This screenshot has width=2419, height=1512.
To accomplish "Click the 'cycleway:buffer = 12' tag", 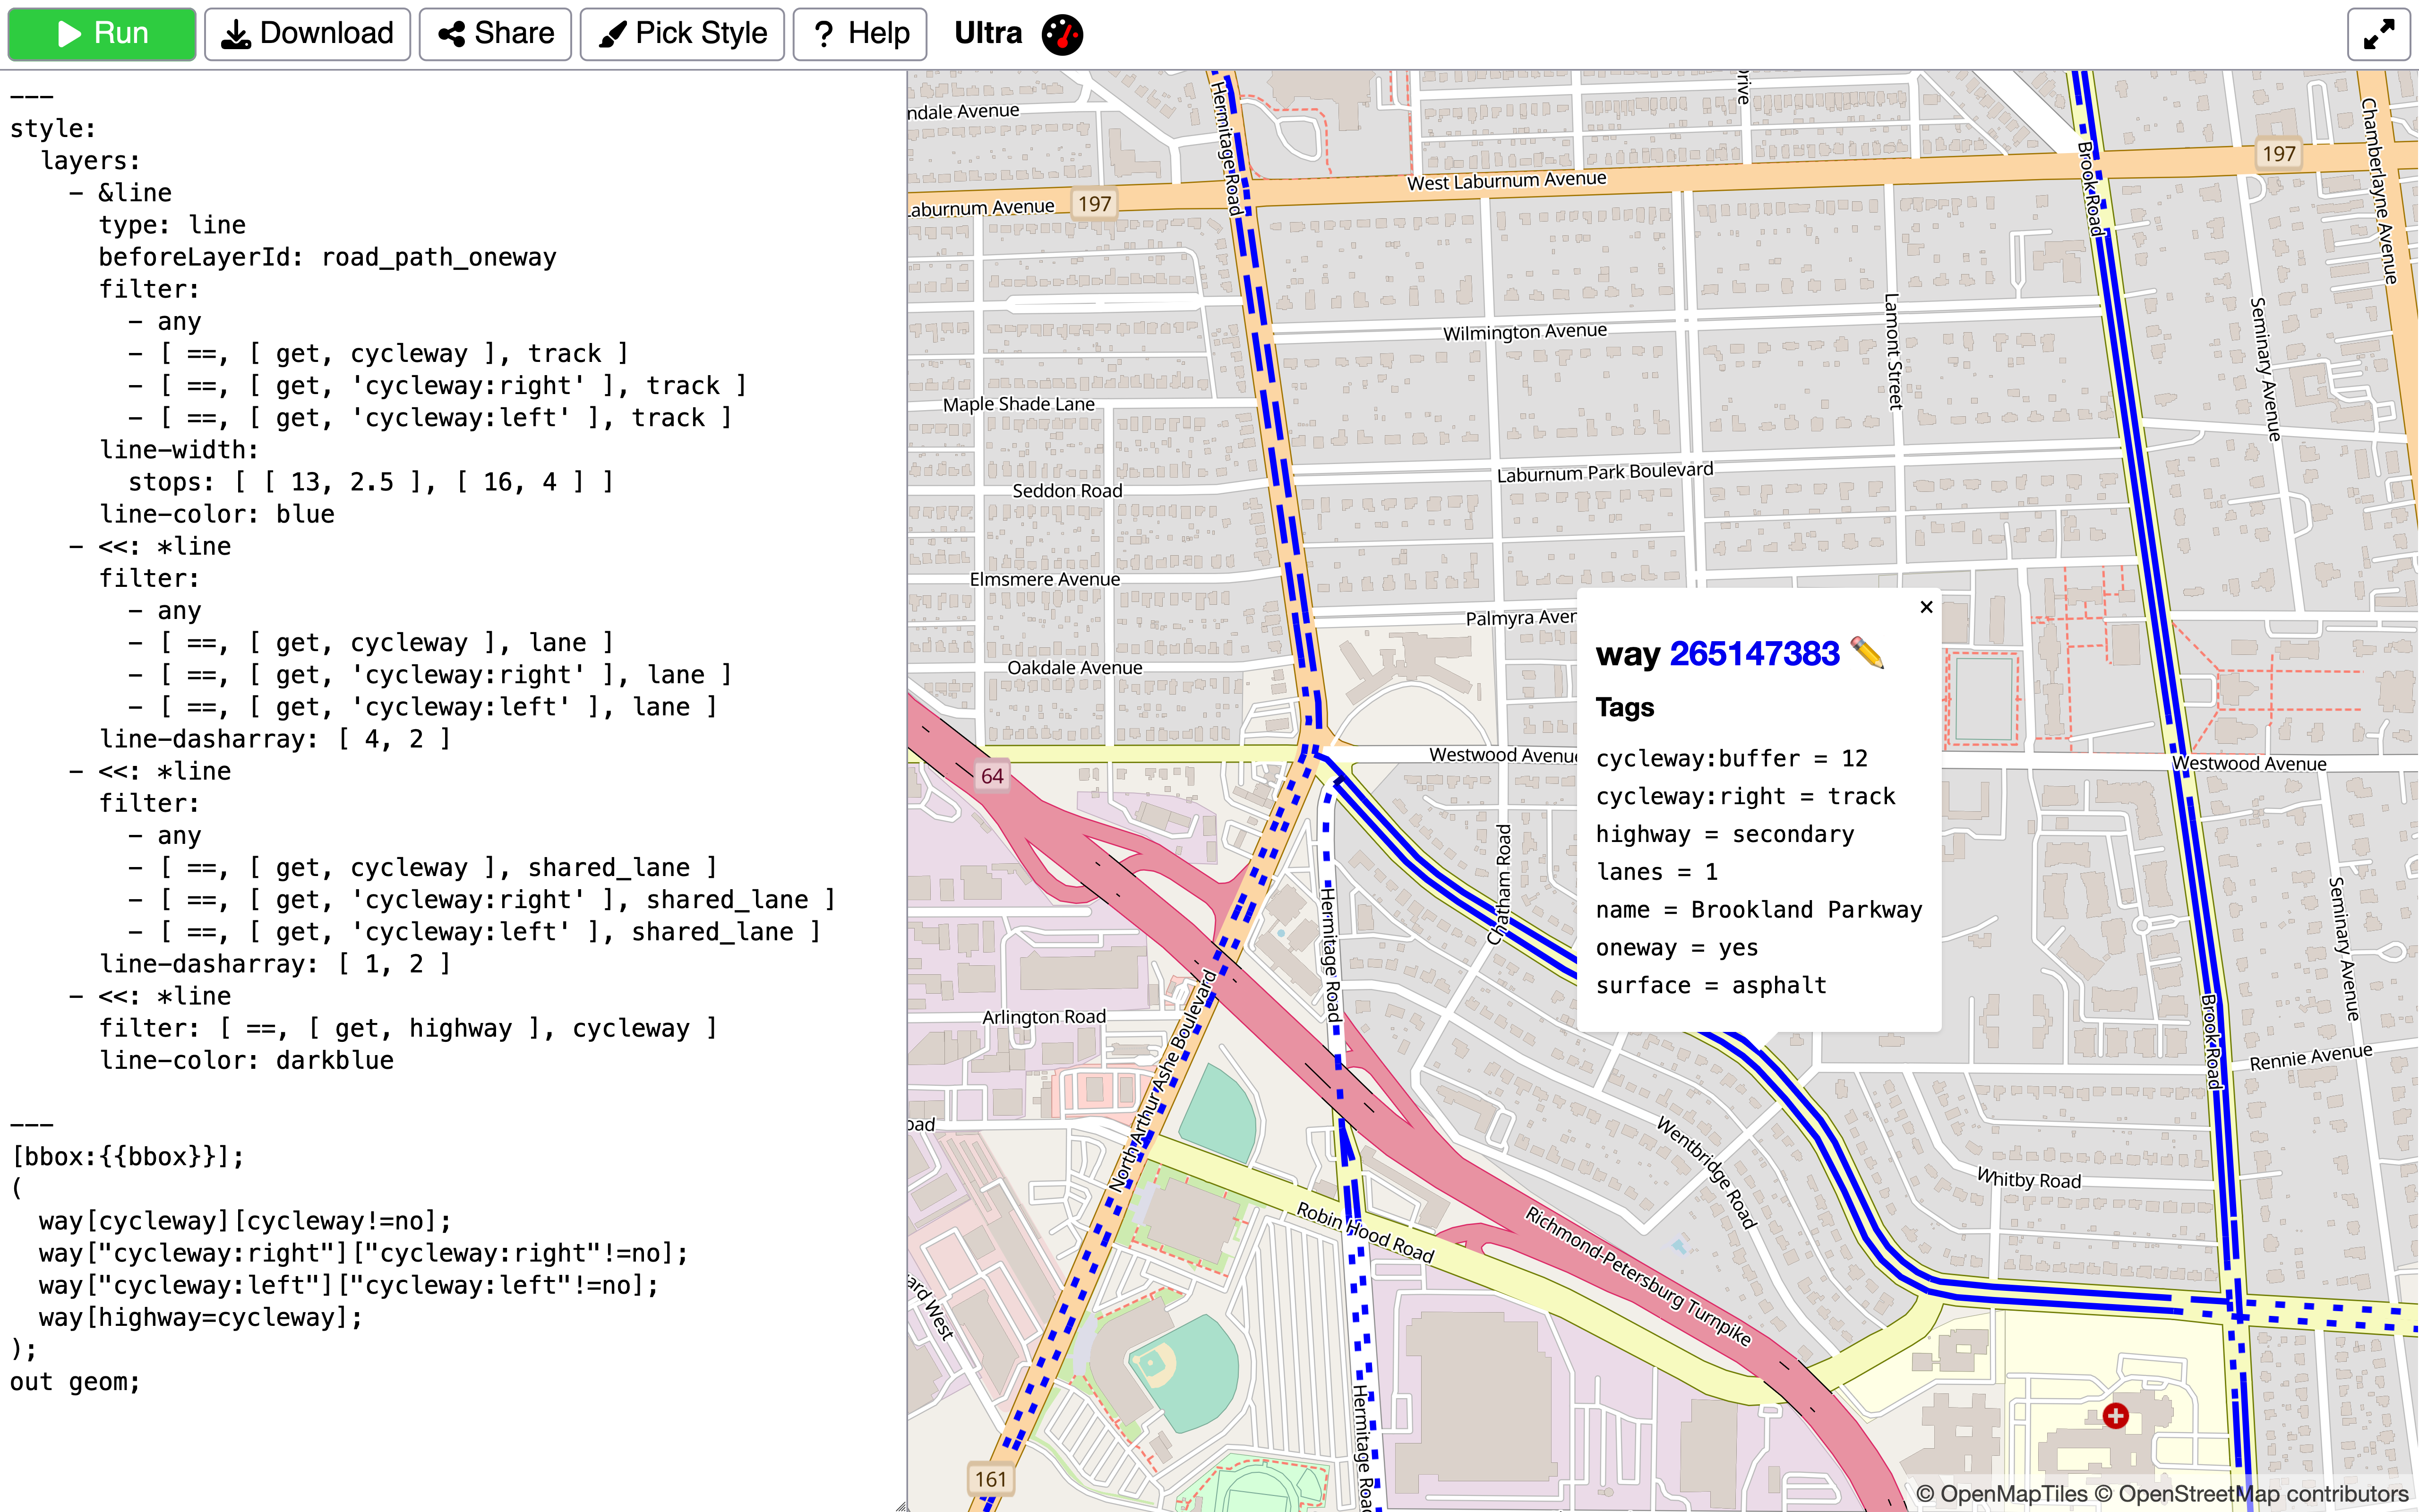I will pos(1731,758).
